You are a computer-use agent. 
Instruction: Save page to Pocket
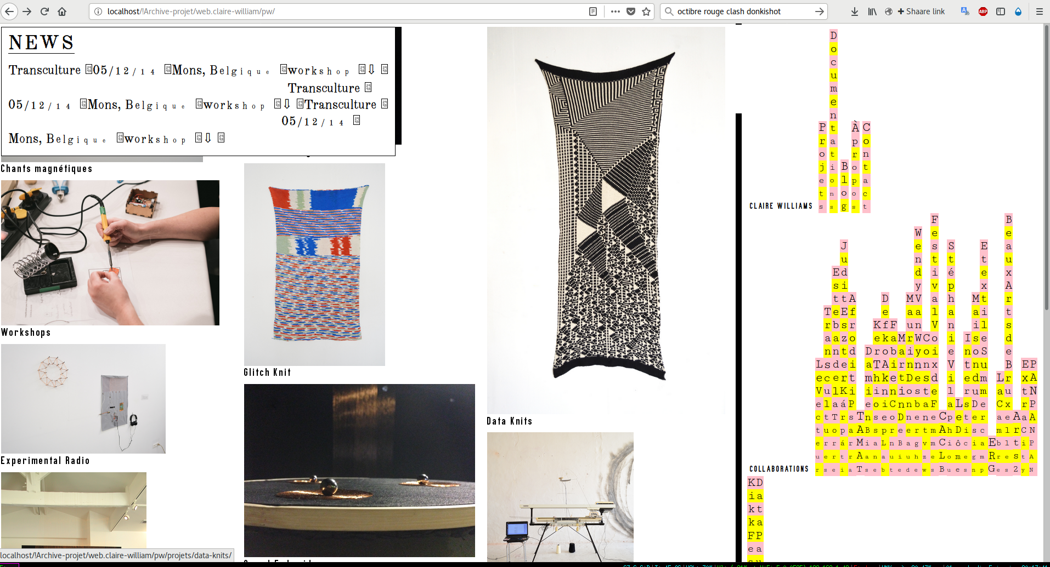(x=631, y=12)
